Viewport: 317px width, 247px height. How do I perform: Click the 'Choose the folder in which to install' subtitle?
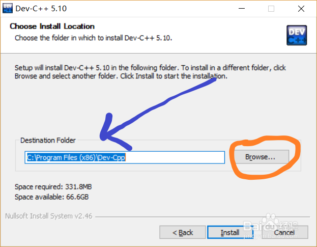click(93, 38)
